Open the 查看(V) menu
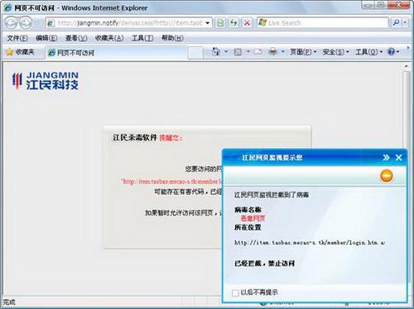This screenshot has height=309, width=414. click(76, 38)
